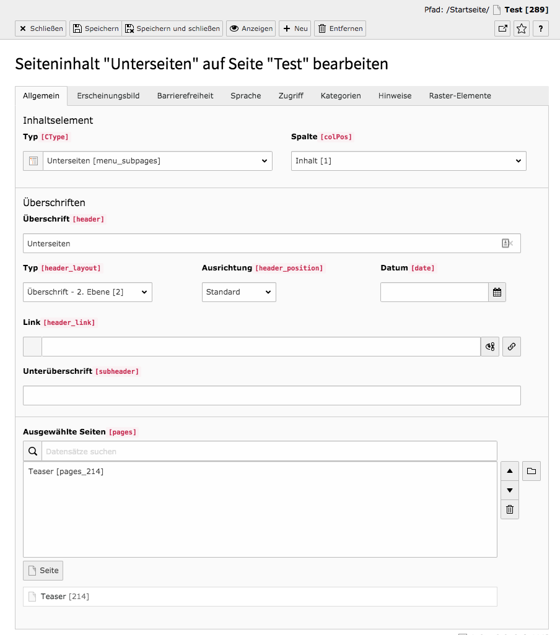Viewport: 560px width, 635px height.
Task: Open the help question mark button
Action: [x=541, y=28]
